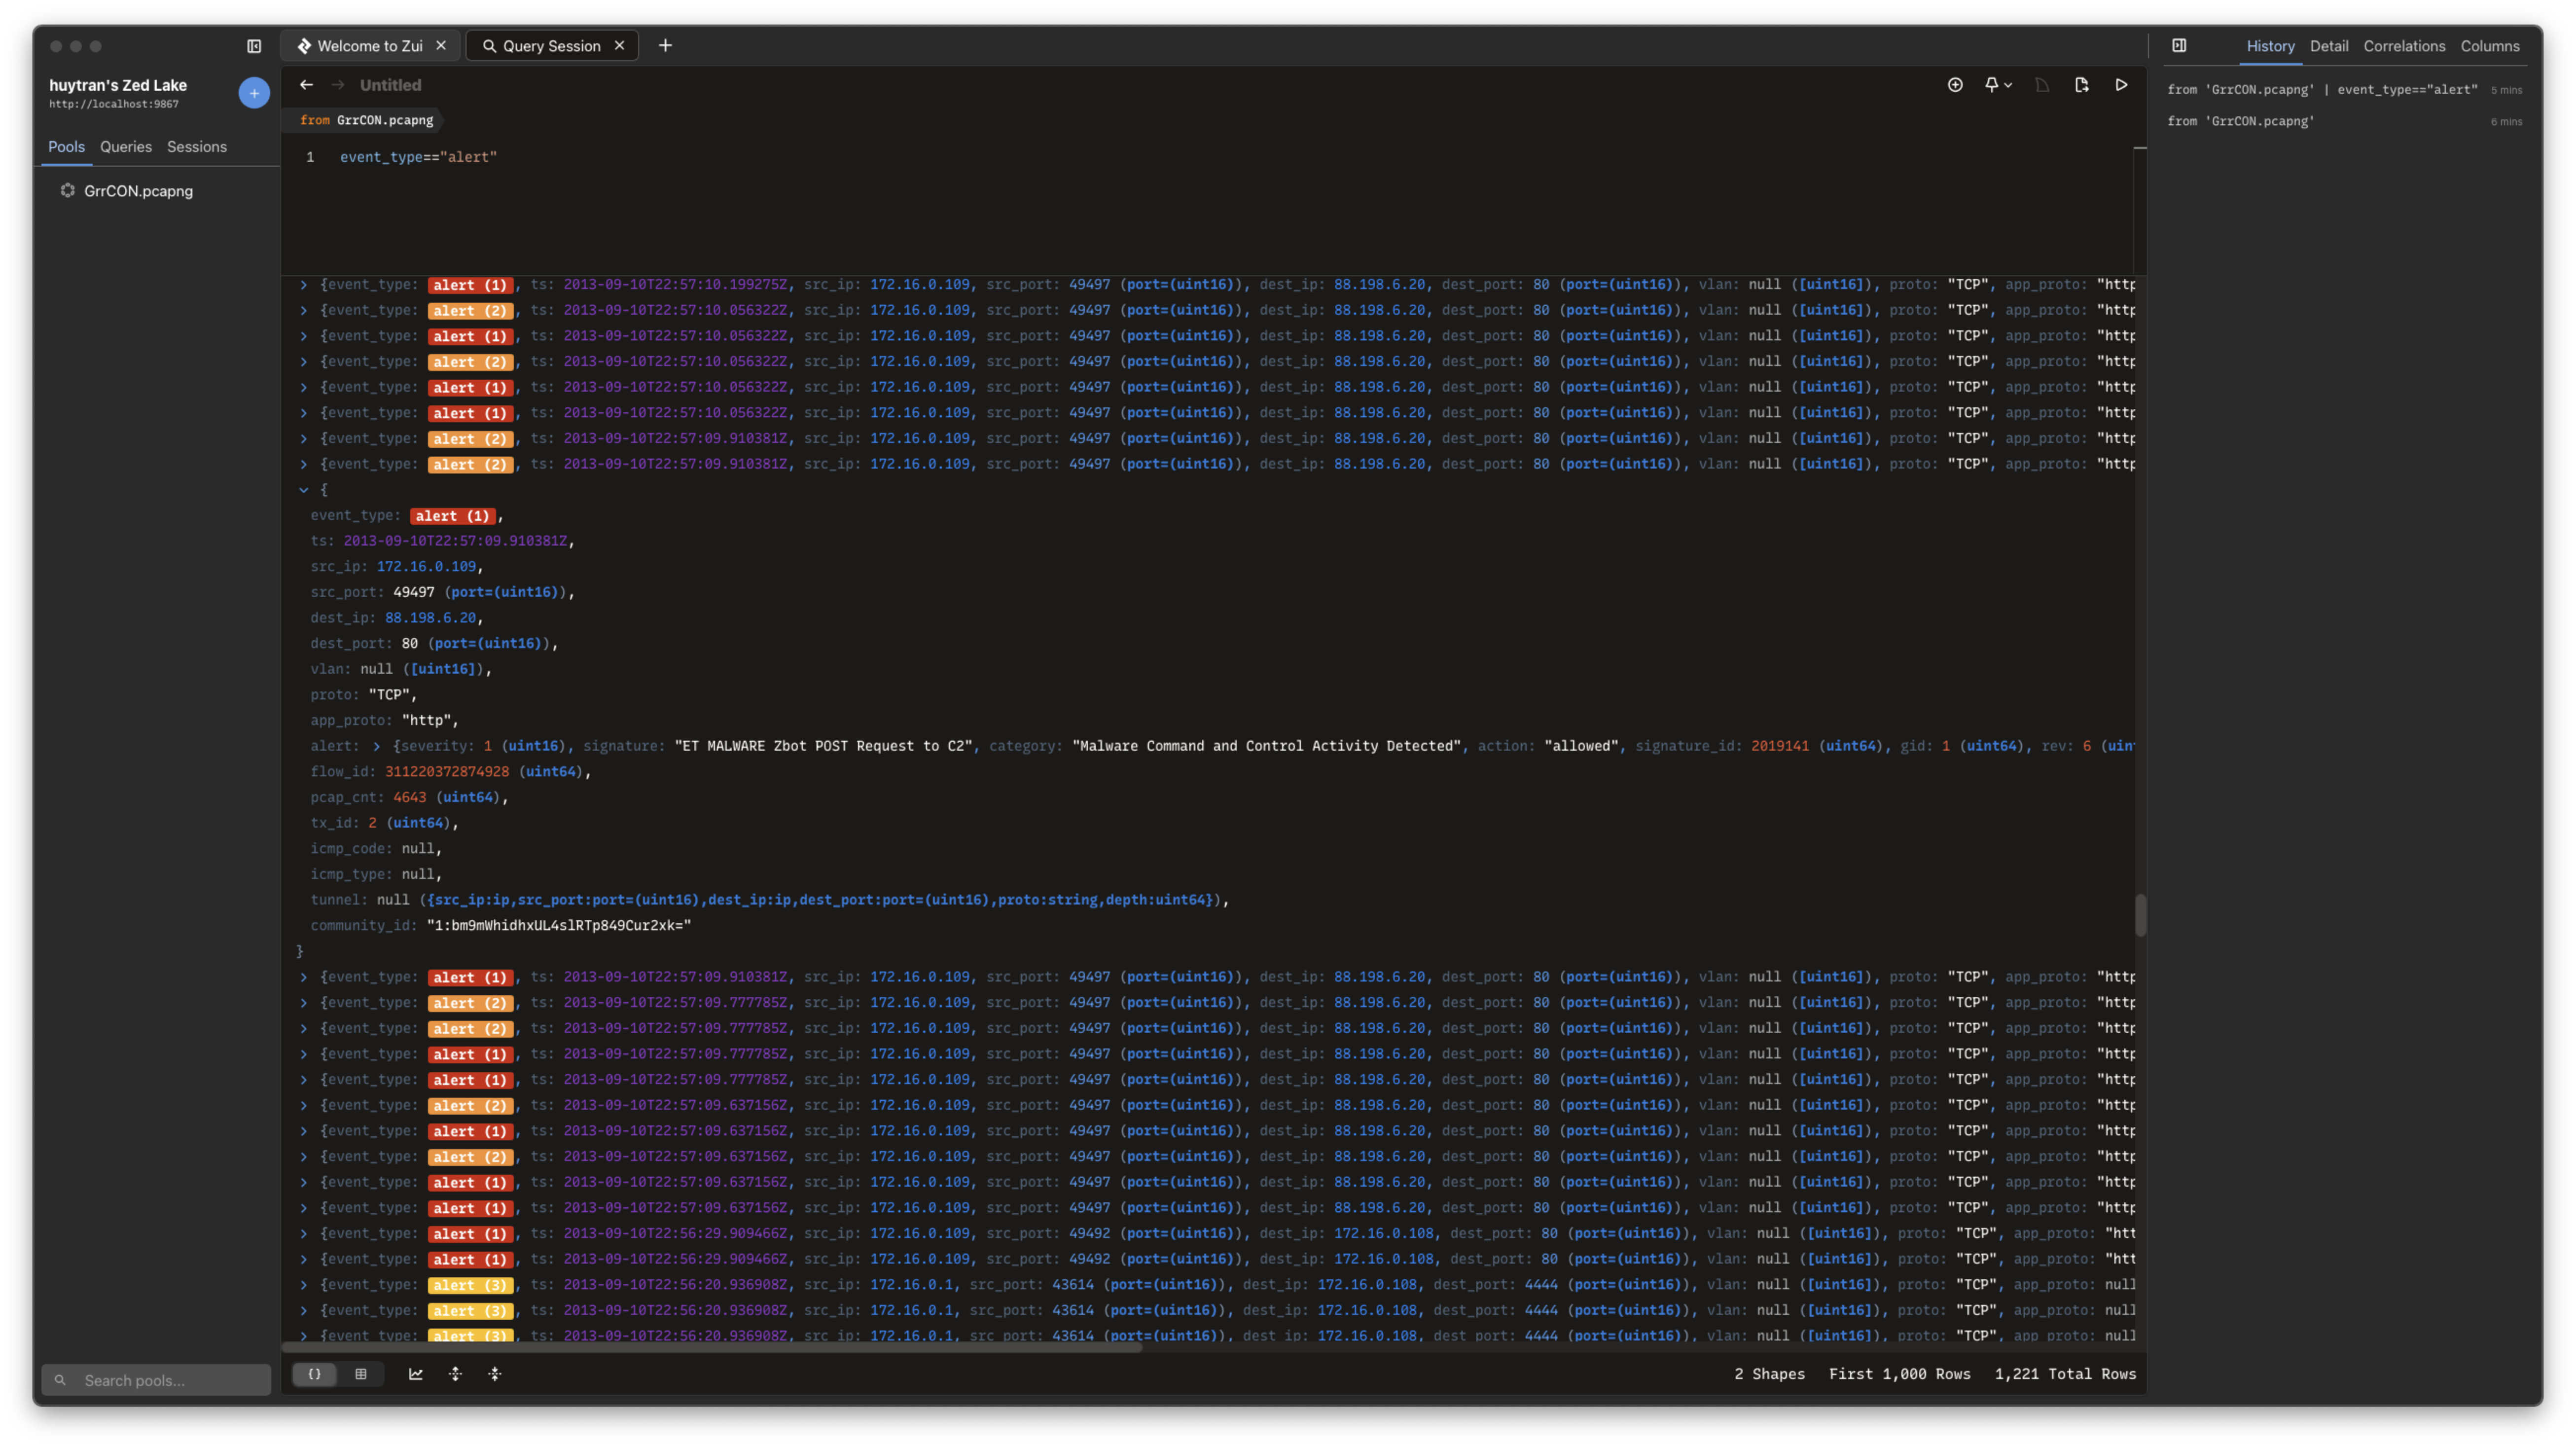Click collapse all rows icon
Image resolution: width=2576 pixels, height=1447 pixels.
[x=495, y=1374]
